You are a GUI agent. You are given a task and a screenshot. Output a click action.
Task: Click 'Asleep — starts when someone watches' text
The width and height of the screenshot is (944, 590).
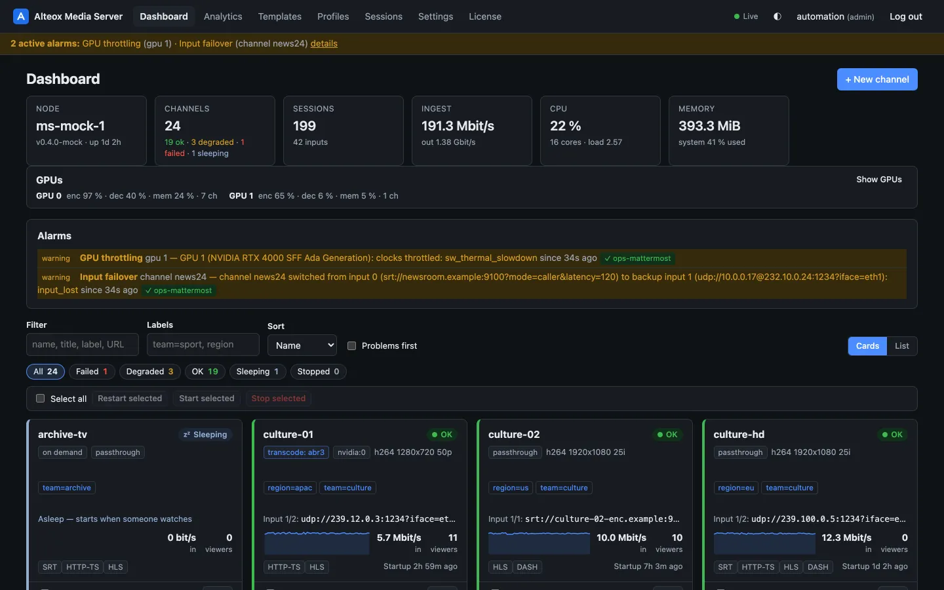pyautogui.click(x=115, y=519)
